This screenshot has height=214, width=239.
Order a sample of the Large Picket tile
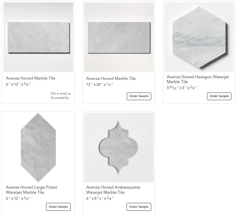[58, 207]
